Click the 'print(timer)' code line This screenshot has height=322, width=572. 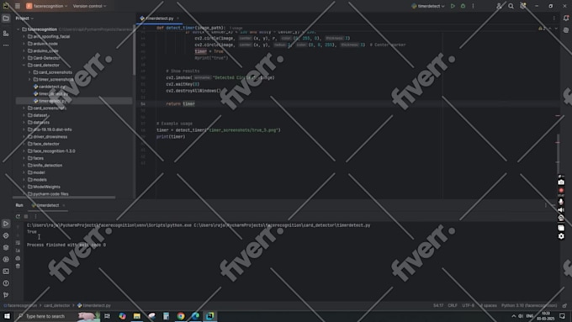click(x=171, y=137)
